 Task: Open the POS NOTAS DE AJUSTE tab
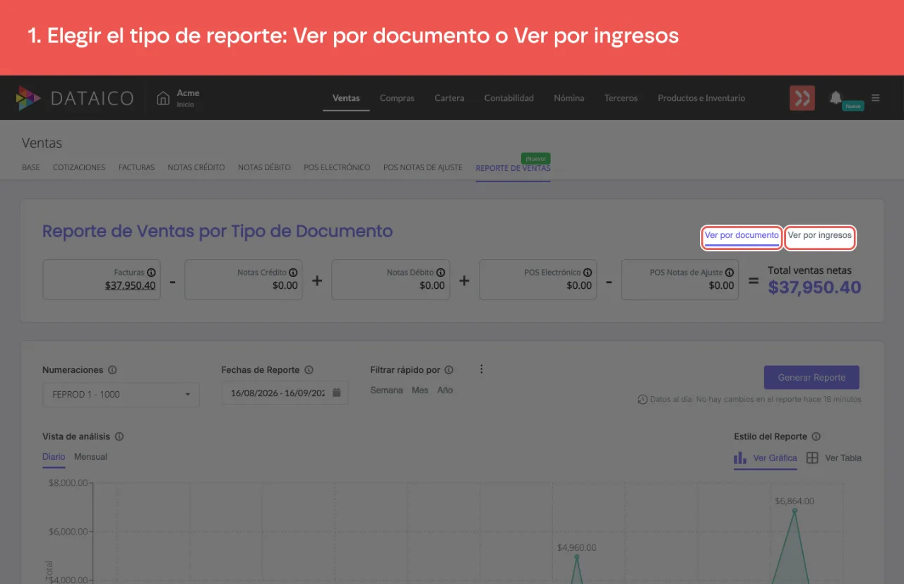click(423, 167)
